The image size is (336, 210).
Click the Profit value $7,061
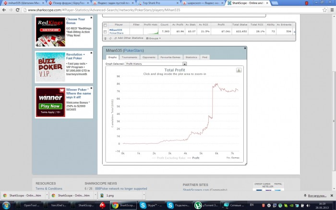[x=226, y=32]
